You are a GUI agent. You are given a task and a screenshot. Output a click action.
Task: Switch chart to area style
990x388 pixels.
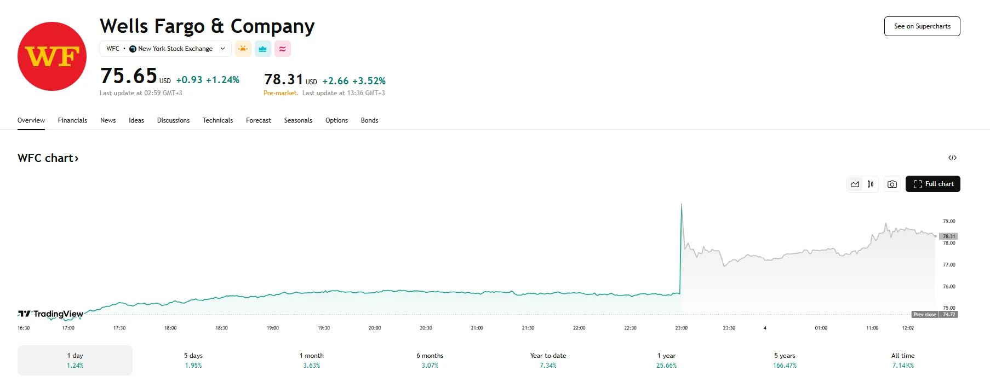[855, 184]
